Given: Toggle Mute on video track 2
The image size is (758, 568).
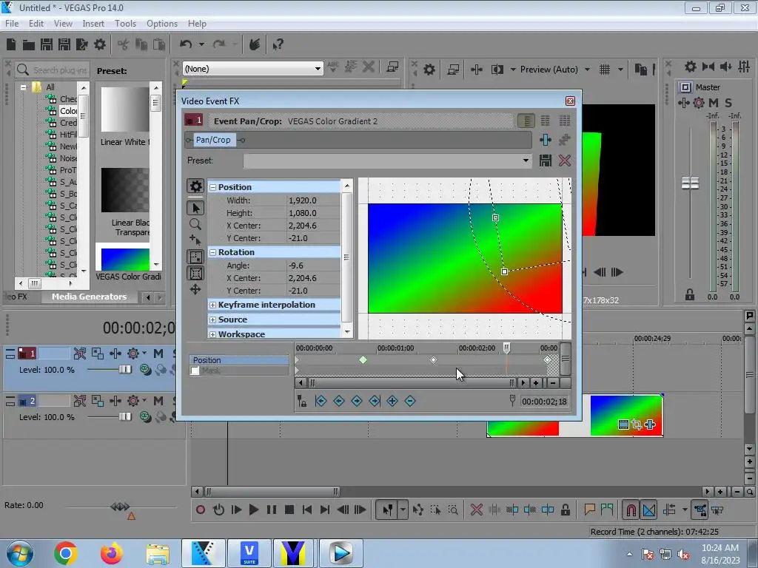Looking at the screenshot, I should (x=158, y=400).
